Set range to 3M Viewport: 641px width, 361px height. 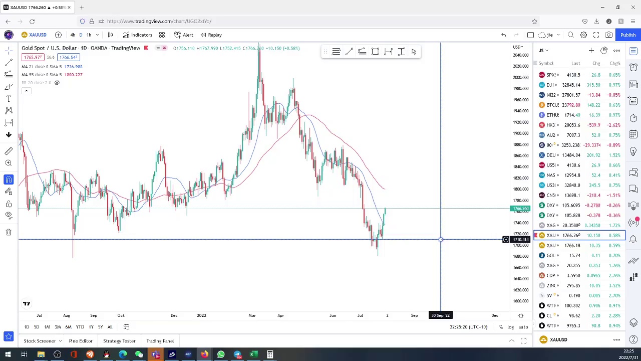[x=58, y=327]
